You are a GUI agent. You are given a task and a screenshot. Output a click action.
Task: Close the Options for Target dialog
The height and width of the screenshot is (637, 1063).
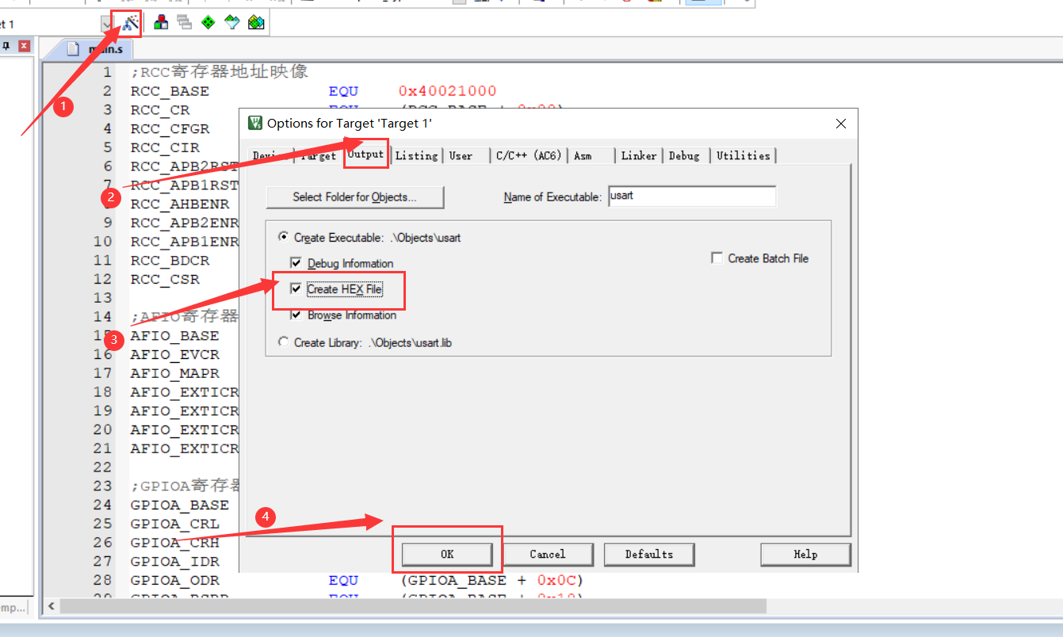(841, 123)
